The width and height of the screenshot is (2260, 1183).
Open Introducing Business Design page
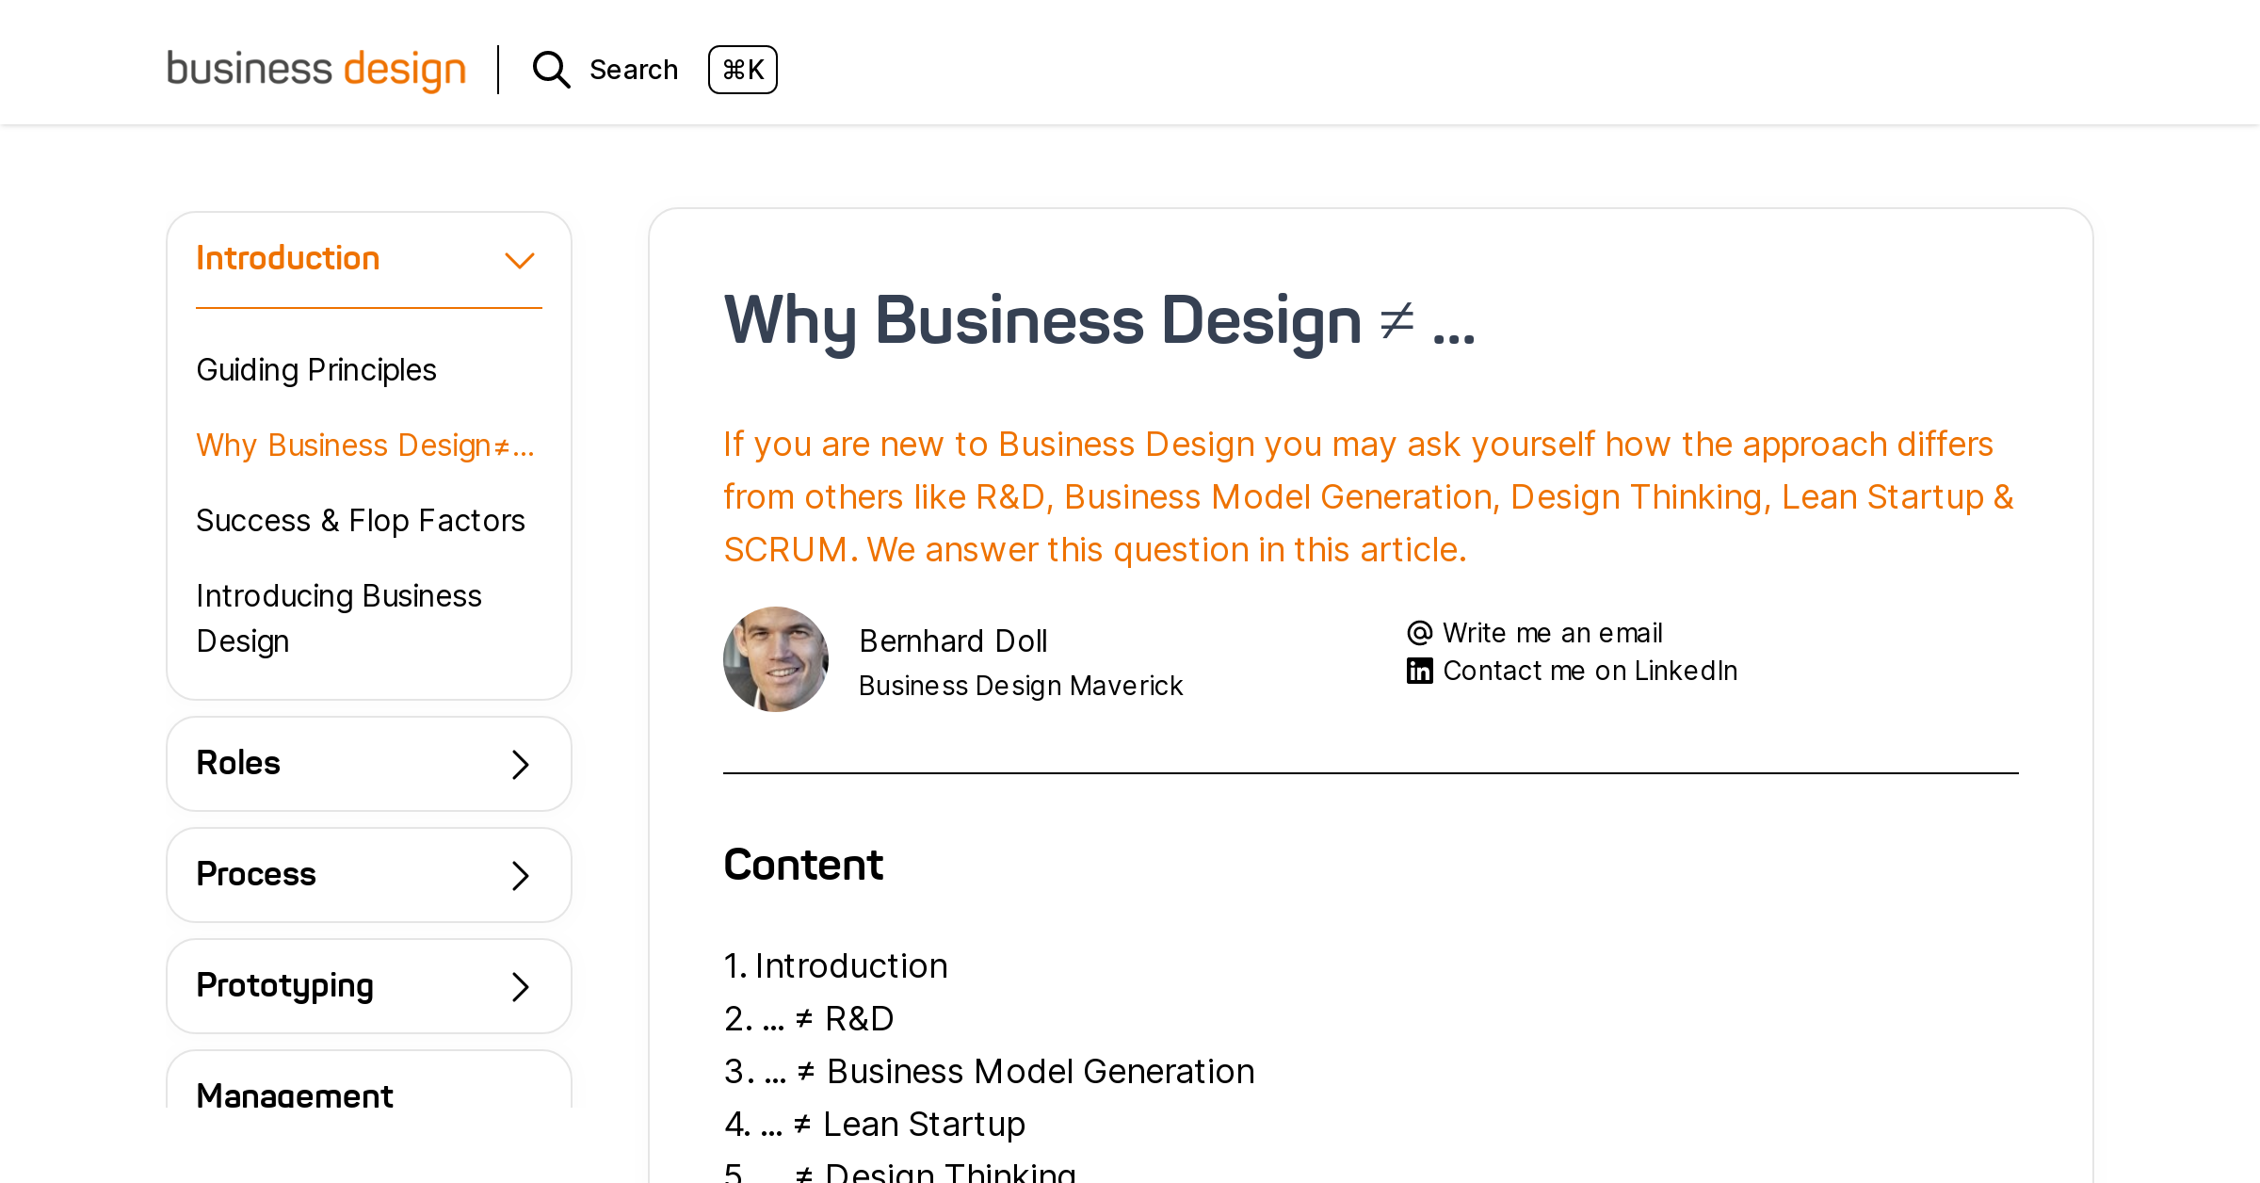[339, 617]
